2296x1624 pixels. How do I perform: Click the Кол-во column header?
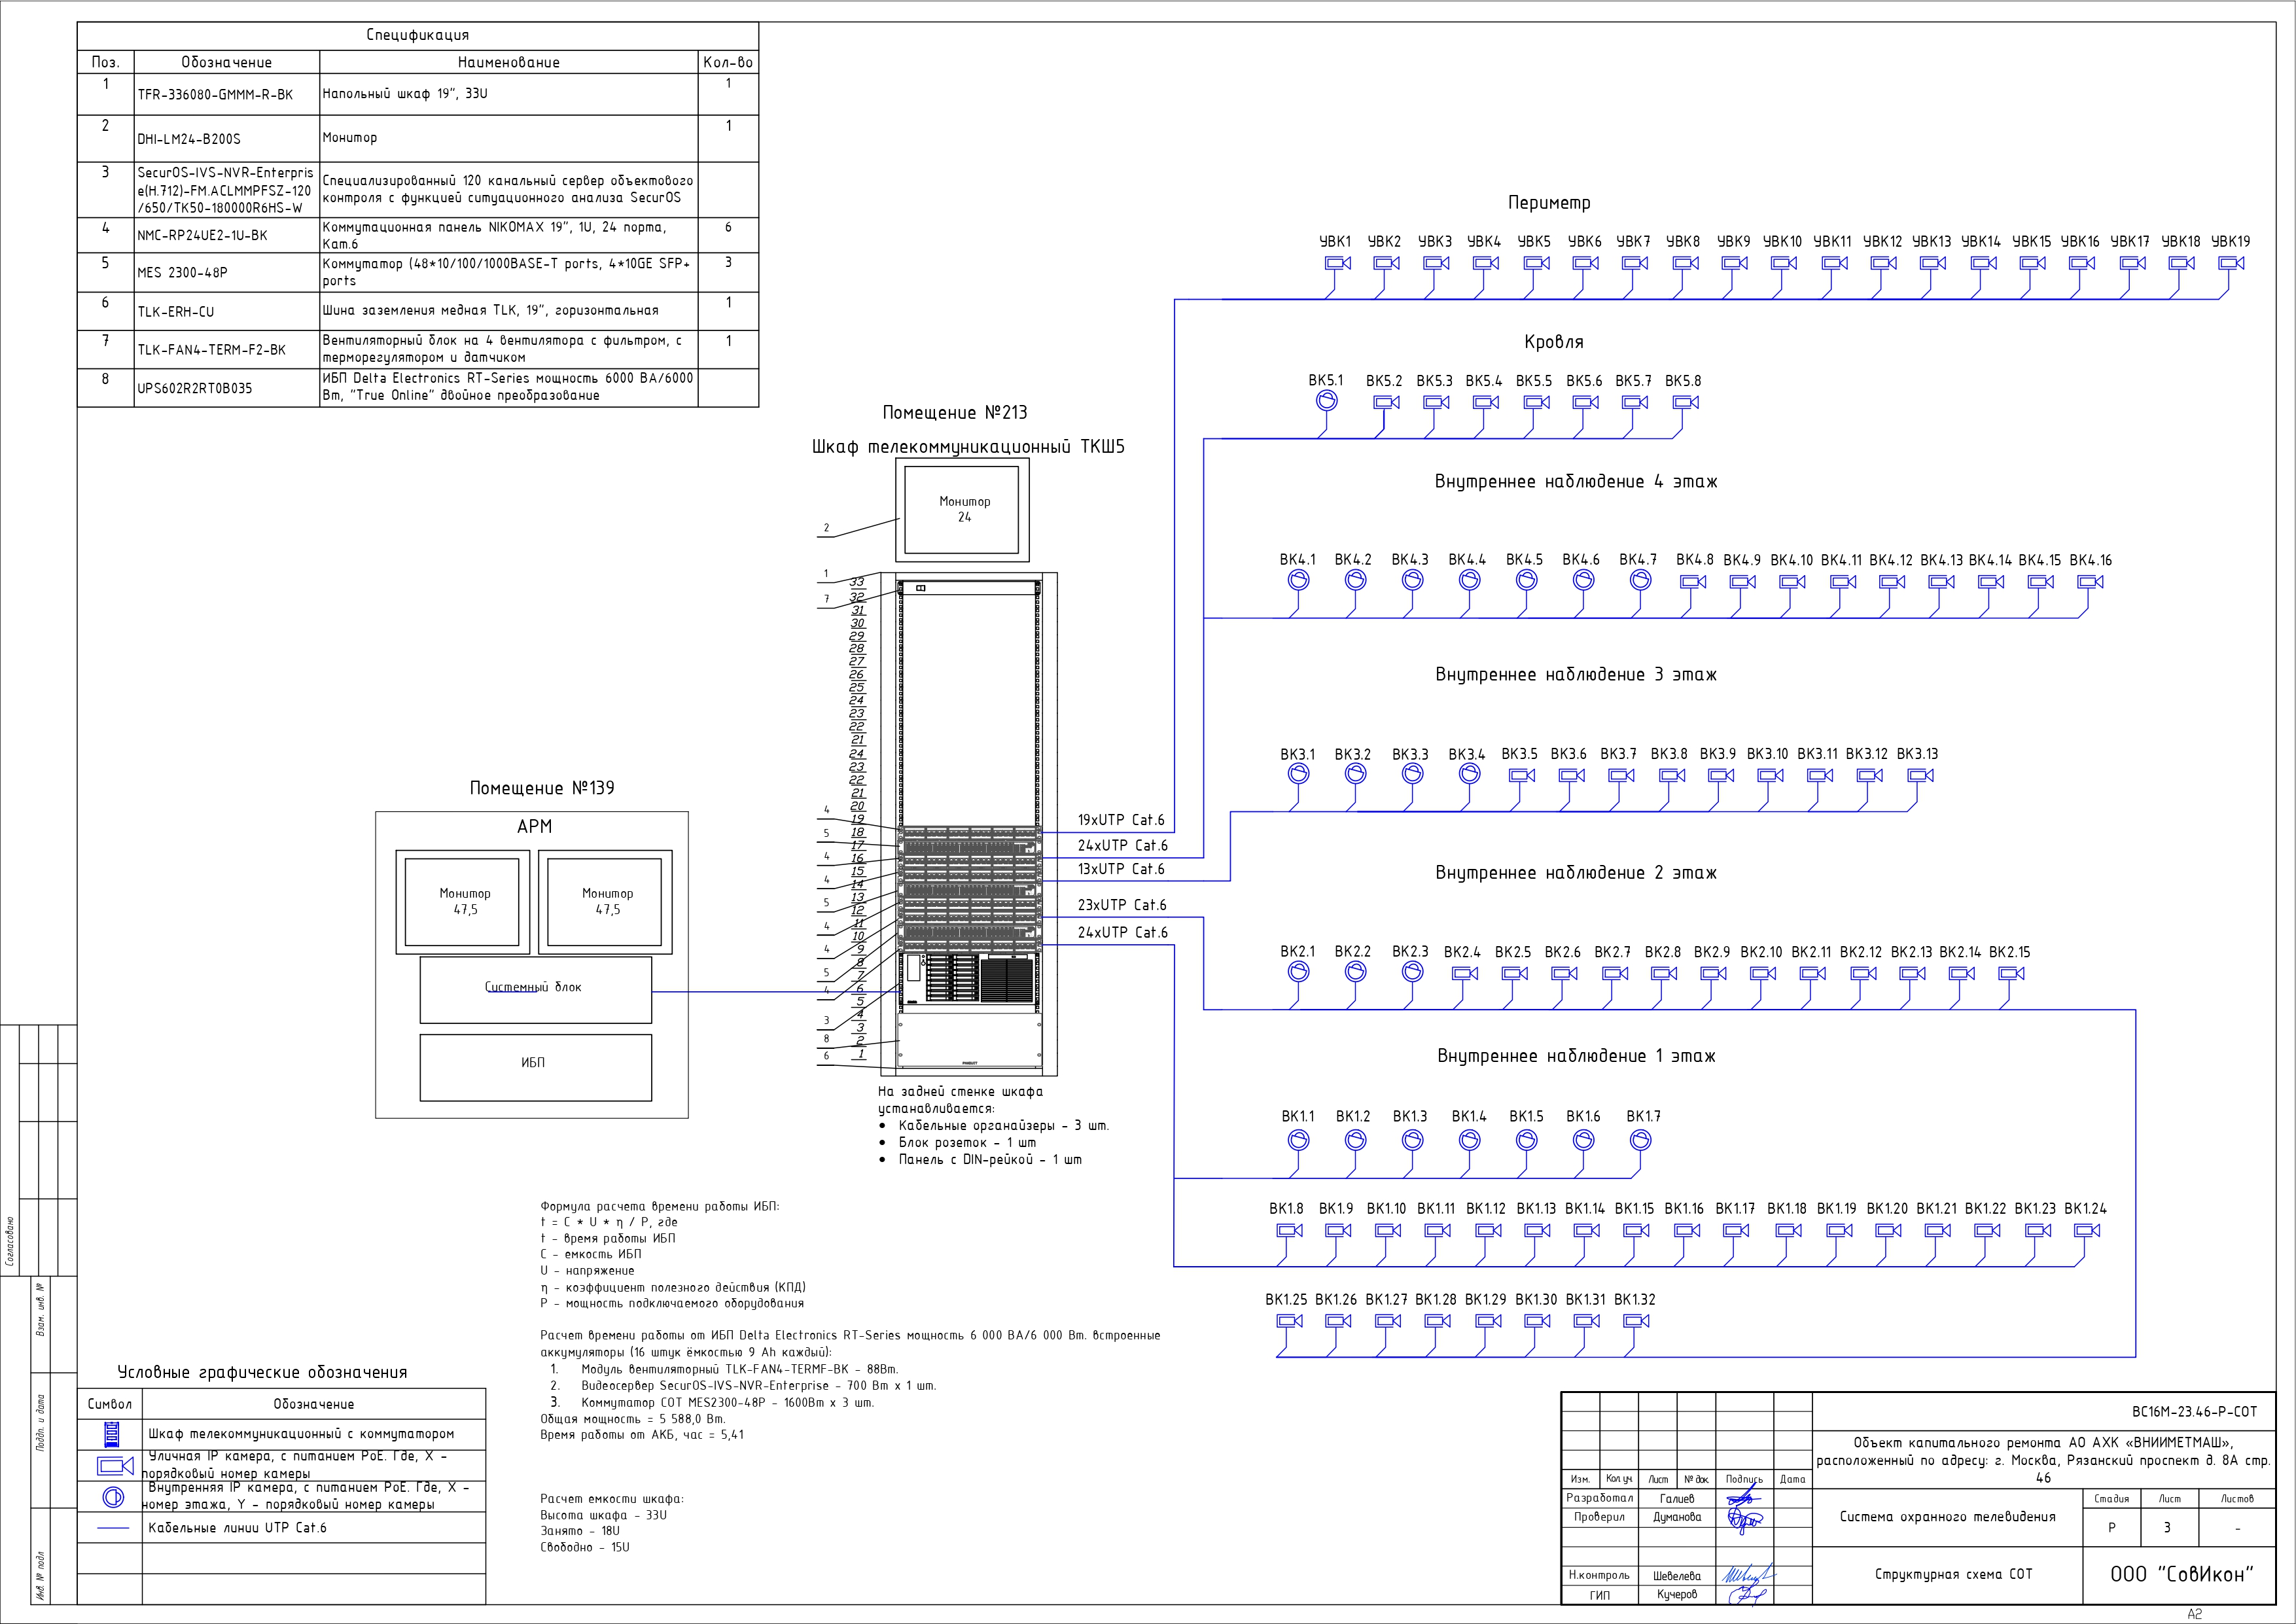pyautogui.click(x=728, y=62)
